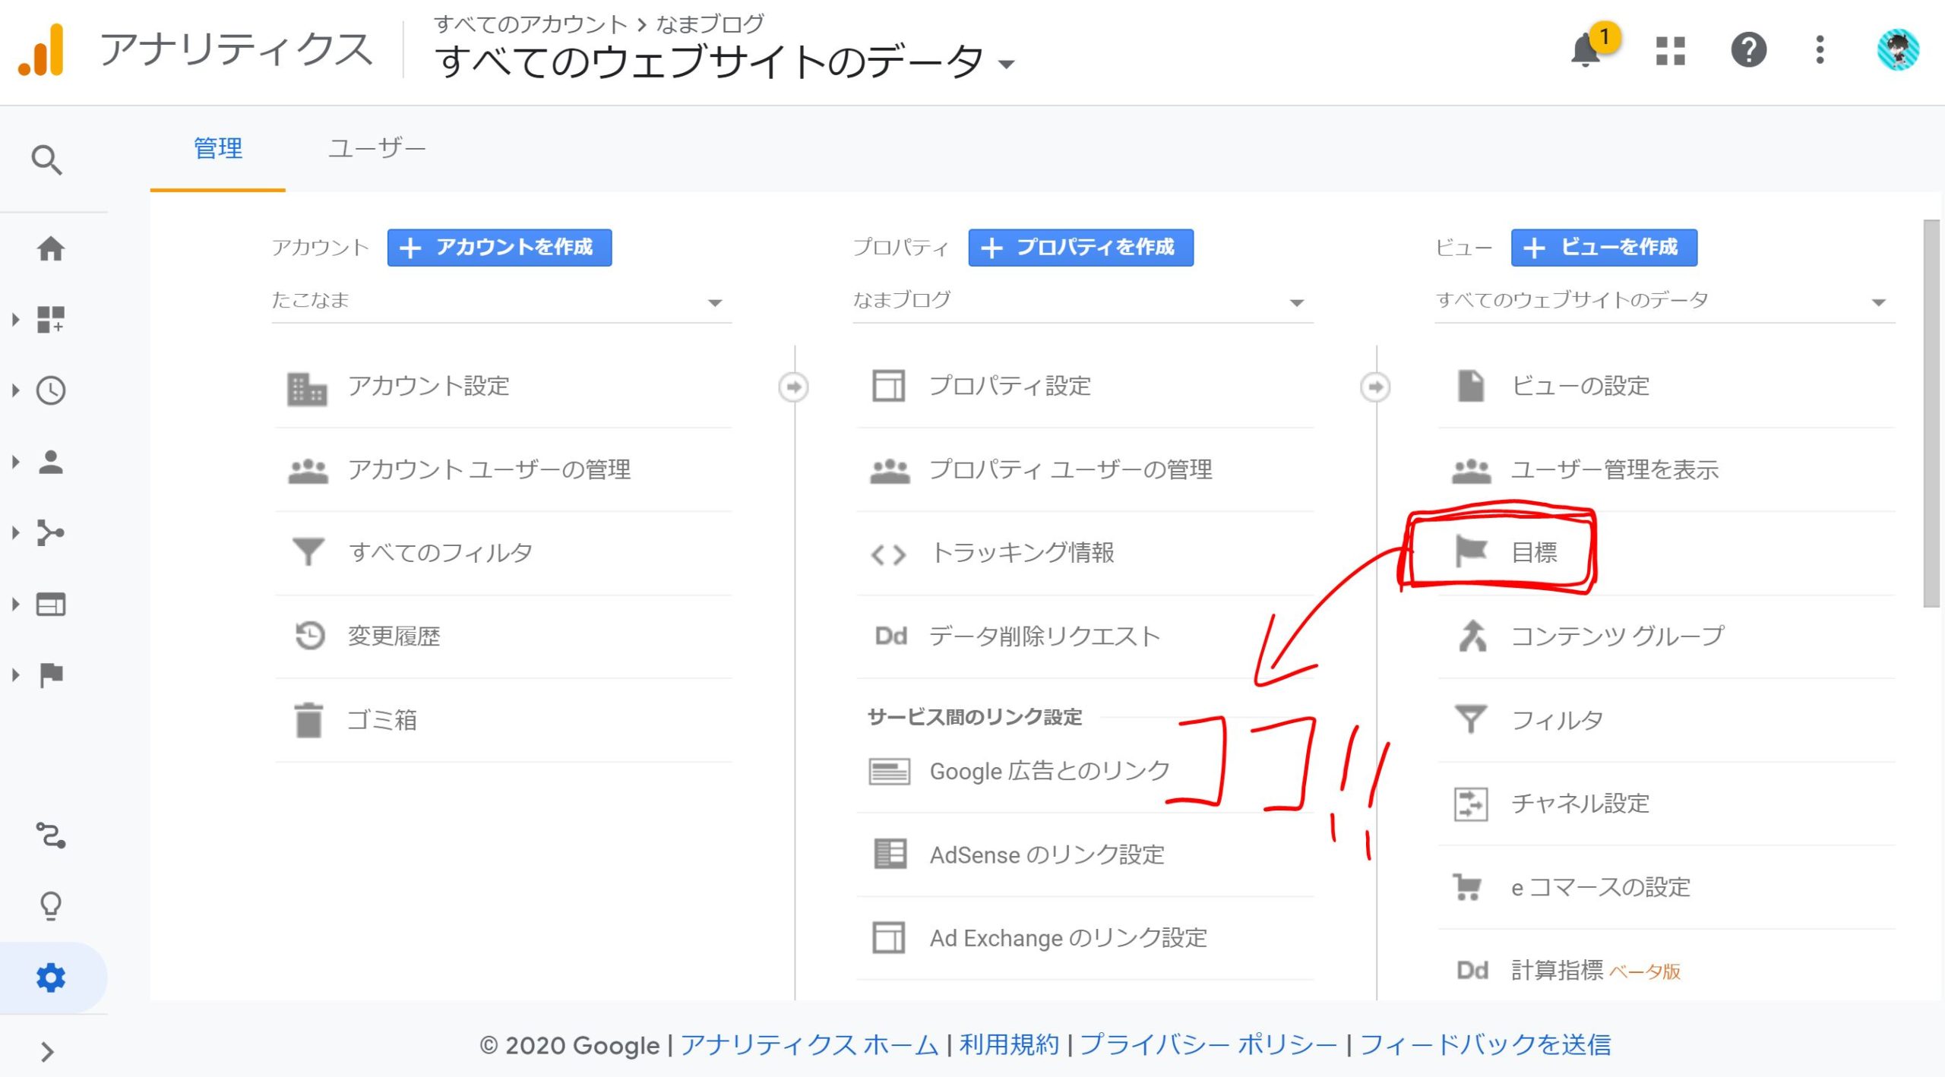Image resolution: width=1945 pixels, height=1077 pixels.
Task: Expand the Acquisition section arrow in sidebar
Action: (x=15, y=532)
